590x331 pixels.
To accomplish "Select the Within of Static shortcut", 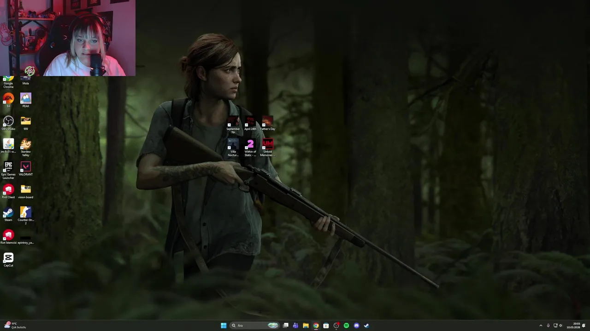I will 250,148.
